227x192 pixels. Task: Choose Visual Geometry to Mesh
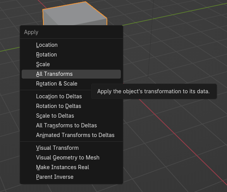[71, 158]
